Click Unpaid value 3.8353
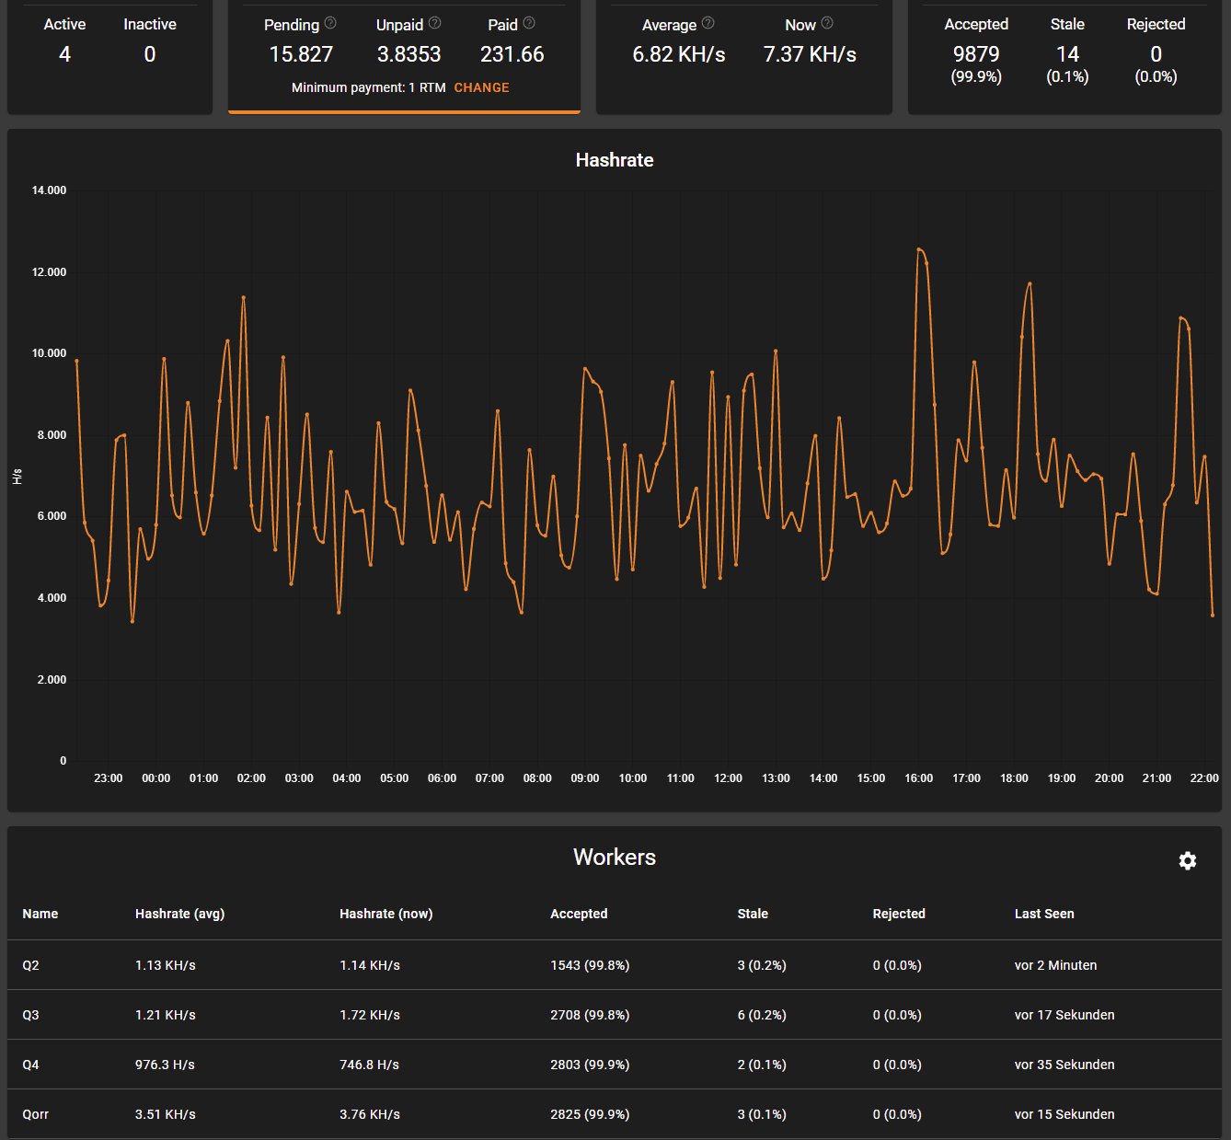The image size is (1231, 1140). pos(408,54)
